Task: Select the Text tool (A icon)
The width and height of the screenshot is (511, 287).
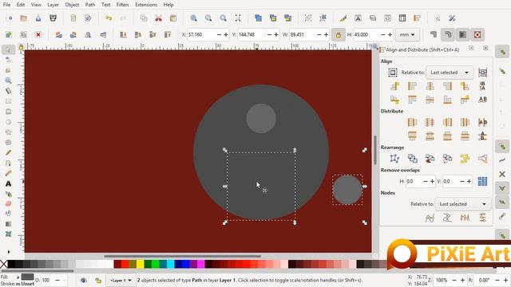Action: click(8, 183)
